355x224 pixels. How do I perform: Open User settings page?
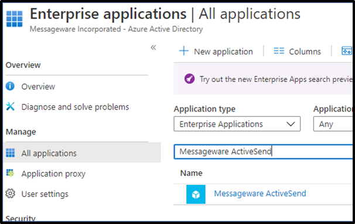[x=45, y=194]
